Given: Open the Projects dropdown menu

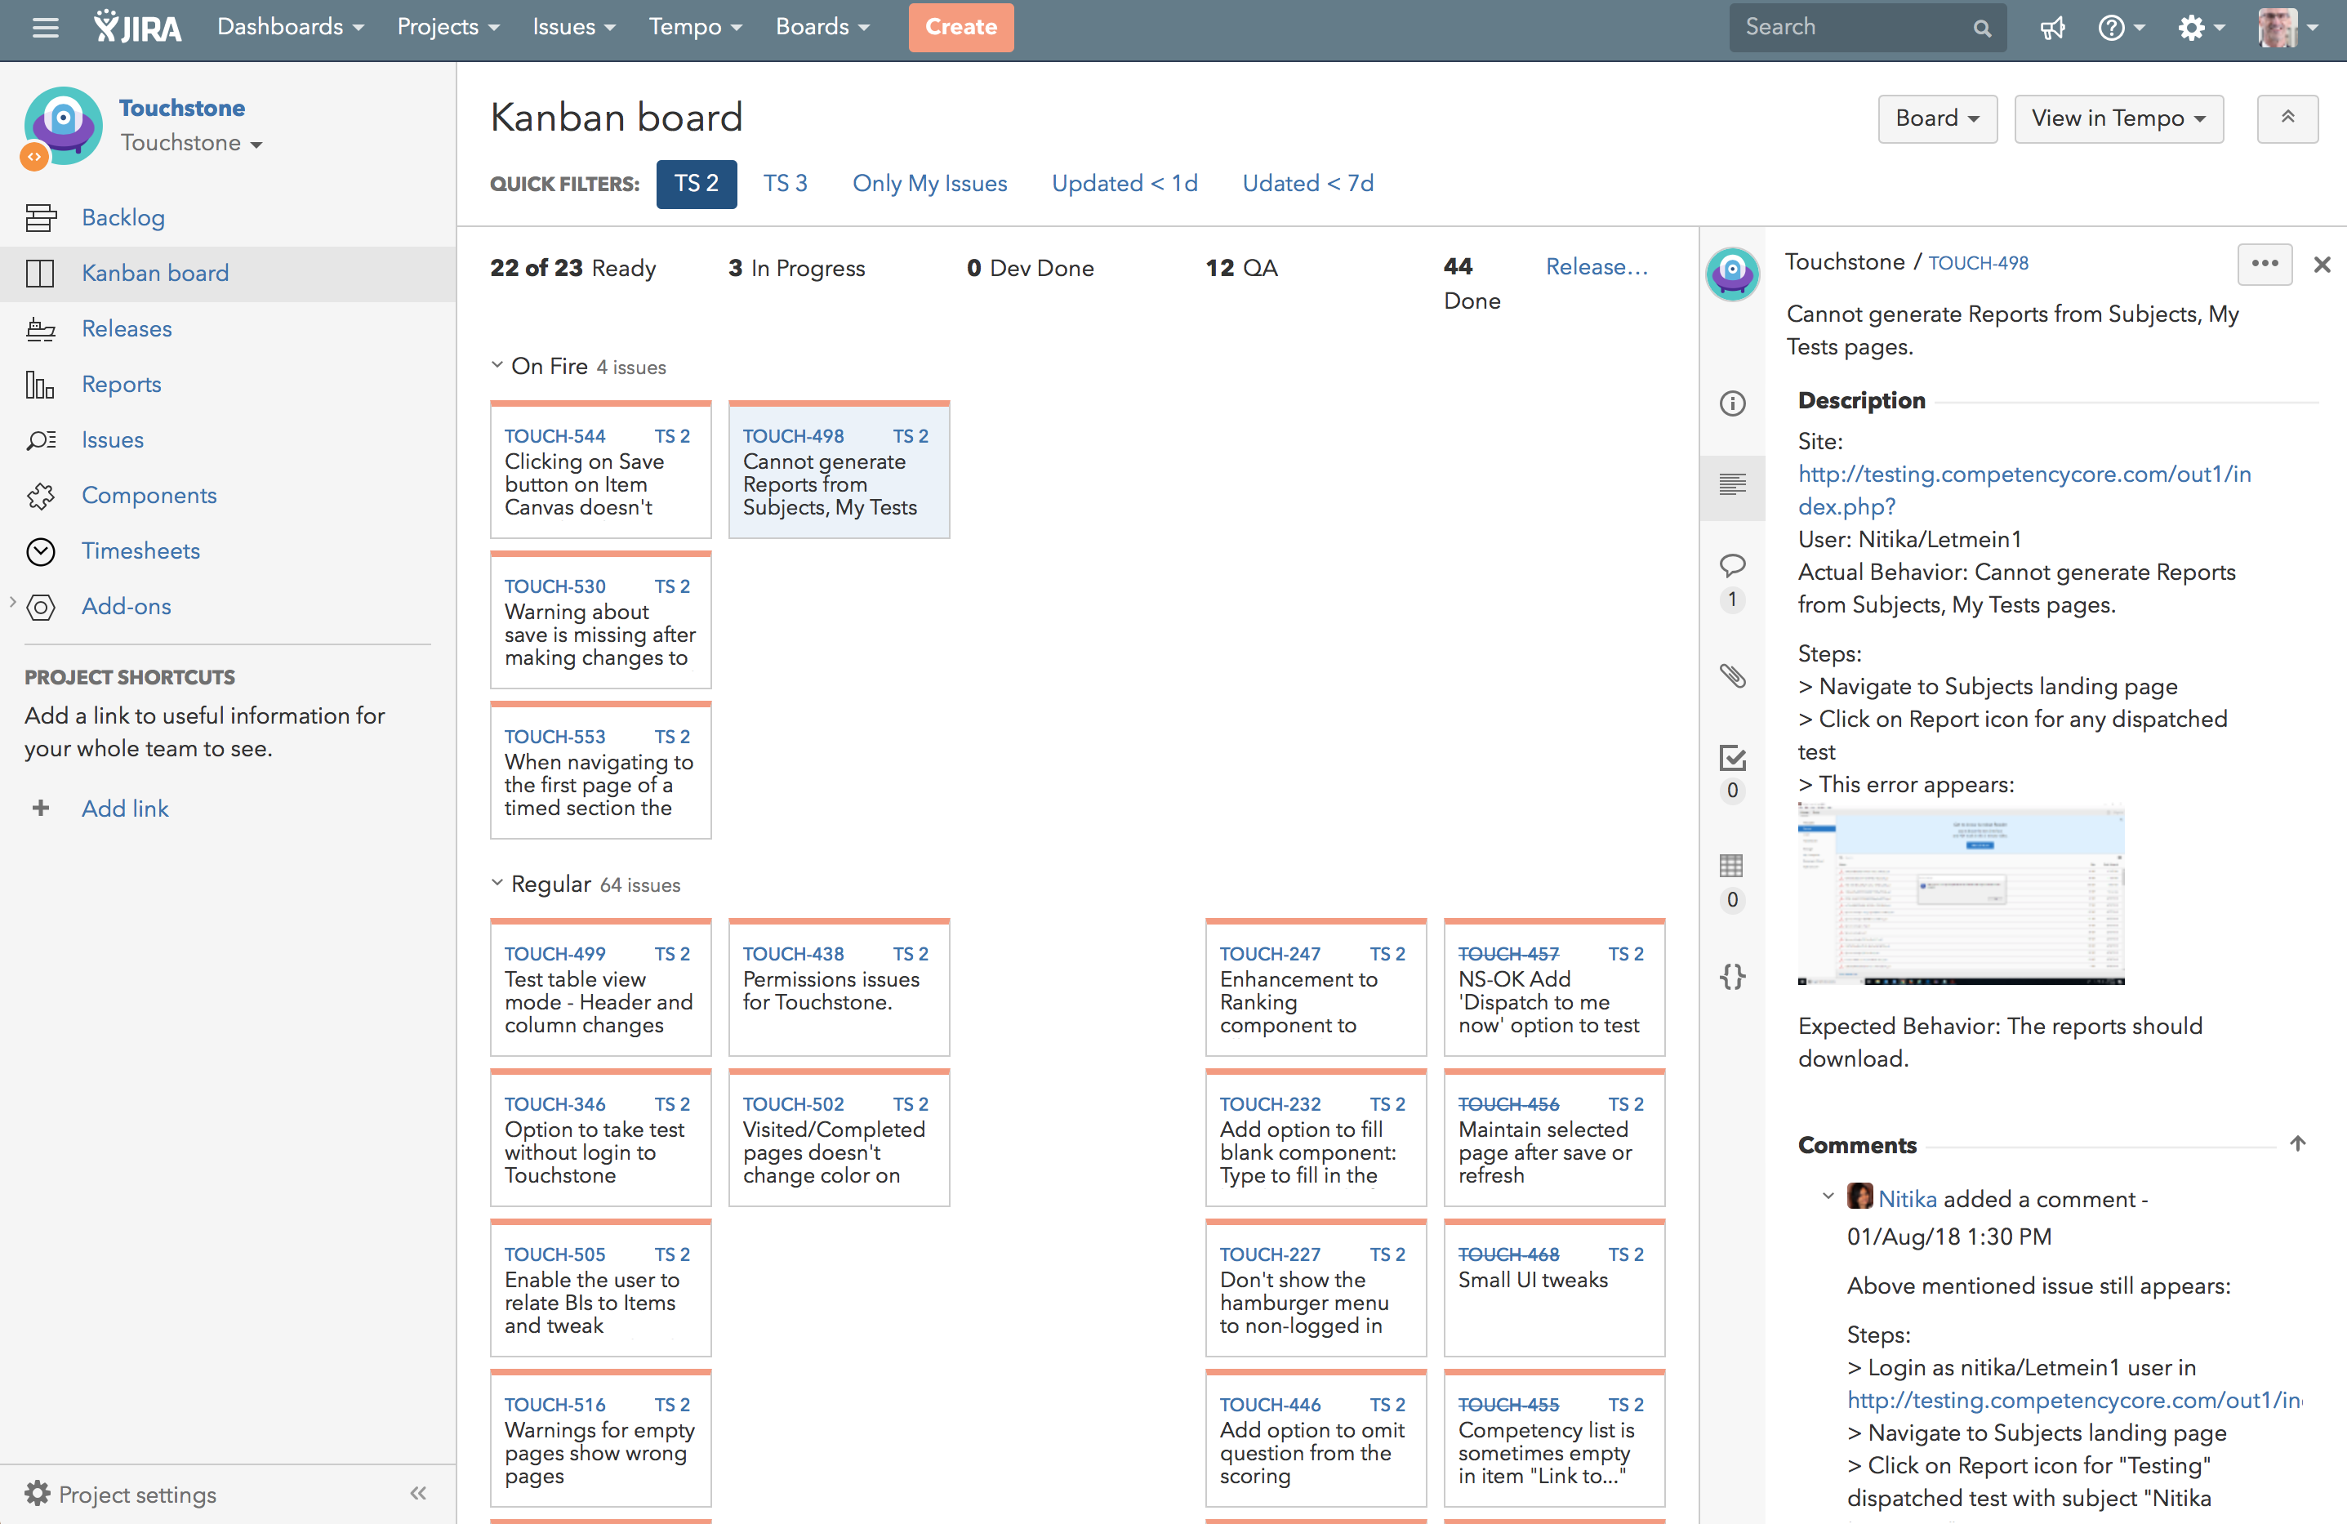Looking at the screenshot, I should (448, 27).
